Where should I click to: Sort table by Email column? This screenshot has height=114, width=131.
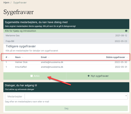pos(45,57)
